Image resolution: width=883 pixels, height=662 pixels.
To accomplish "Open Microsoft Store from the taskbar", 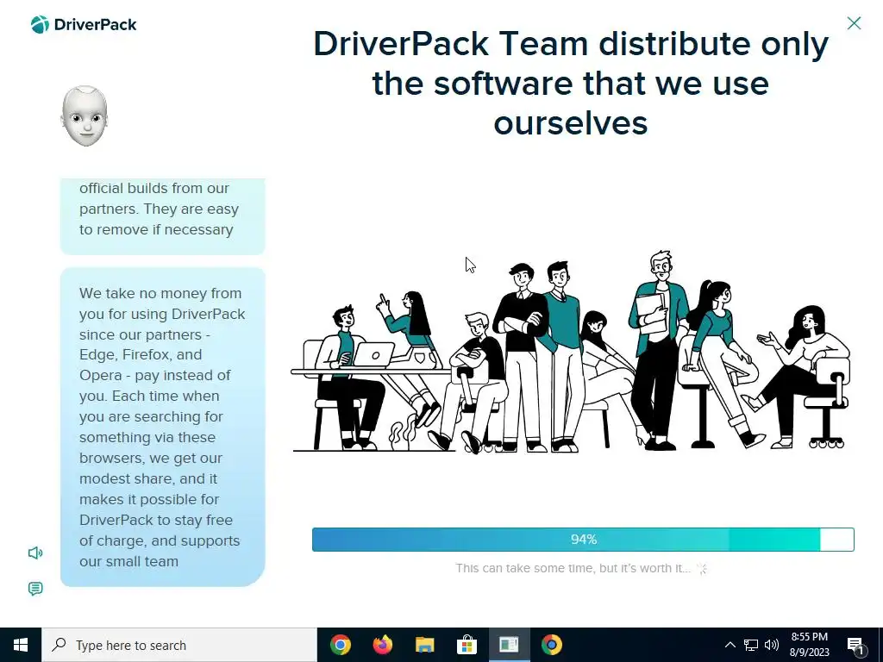I will (x=467, y=645).
